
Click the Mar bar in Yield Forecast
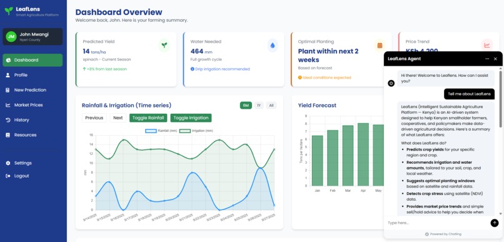pyautogui.click(x=348, y=156)
